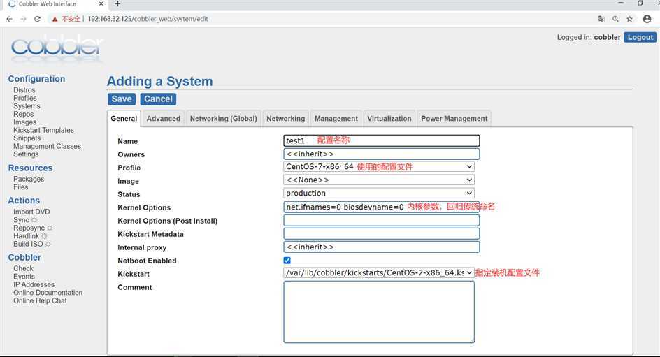Click the Hardlink action link
660x357 pixels.
click(26, 236)
